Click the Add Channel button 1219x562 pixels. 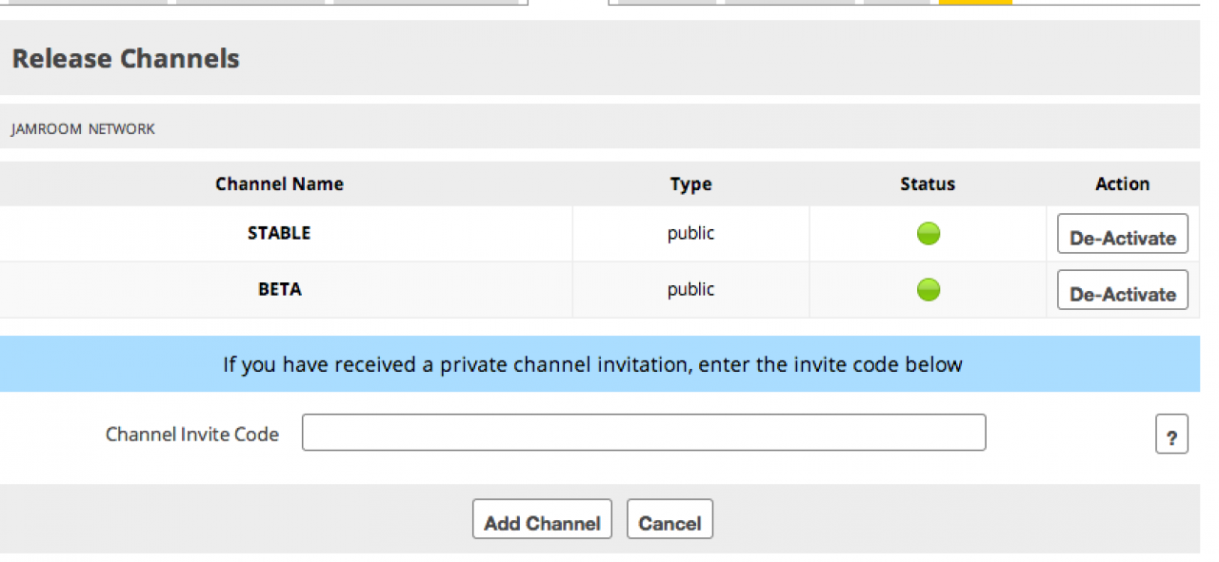click(x=542, y=520)
